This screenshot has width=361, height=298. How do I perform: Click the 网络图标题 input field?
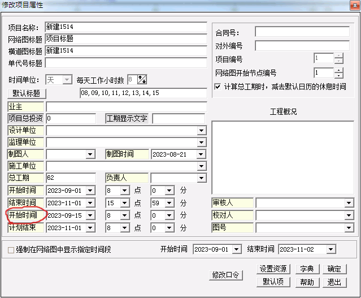[126, 39]
